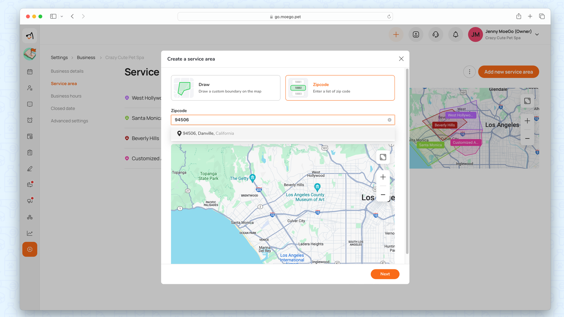Choose 94506, Danville suggestion
The width and height of the screenshot is (564, 317).
pos(208,133)
